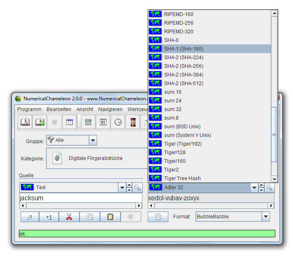Click the calendar toolbar icon
The height and width of the screenshot is (257, 293).
[x=103, y=122]
